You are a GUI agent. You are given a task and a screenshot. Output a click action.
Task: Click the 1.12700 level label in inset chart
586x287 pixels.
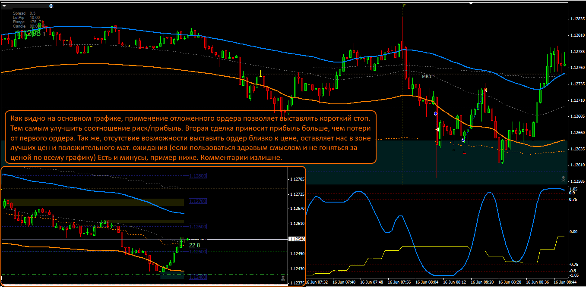pyautogui.click(x=198, y=201)
